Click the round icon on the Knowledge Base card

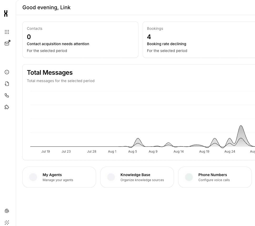click(111, 177)
